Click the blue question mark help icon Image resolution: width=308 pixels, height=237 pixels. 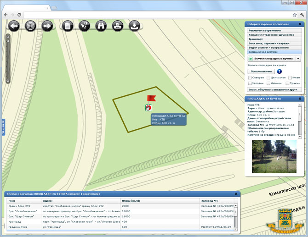[279, 72]
